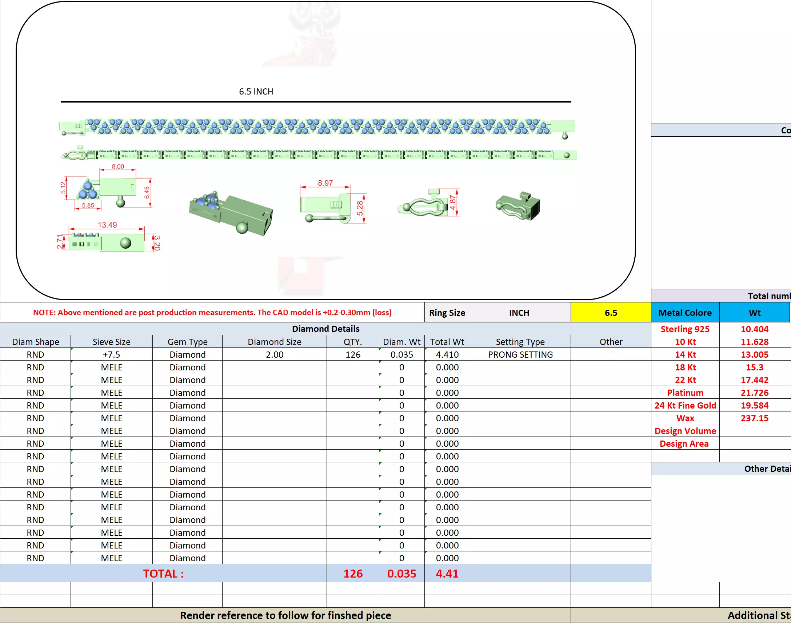Select the PRONG SETTING cell
Screen dimensions: 791x623
[x=520, y=354]
